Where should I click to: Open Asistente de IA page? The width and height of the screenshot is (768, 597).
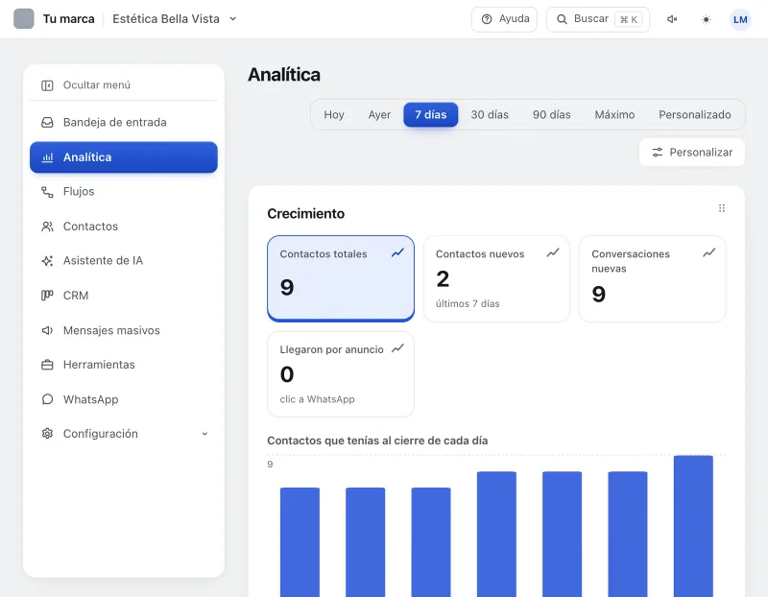124,260
